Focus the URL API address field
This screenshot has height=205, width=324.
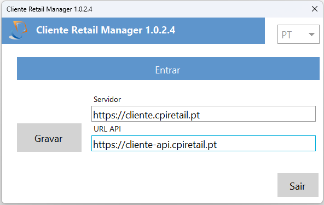(x=204, y=144)
